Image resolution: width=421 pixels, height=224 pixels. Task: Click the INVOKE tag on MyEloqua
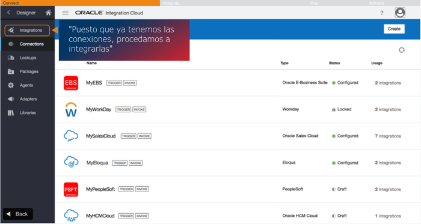[135, 163]
